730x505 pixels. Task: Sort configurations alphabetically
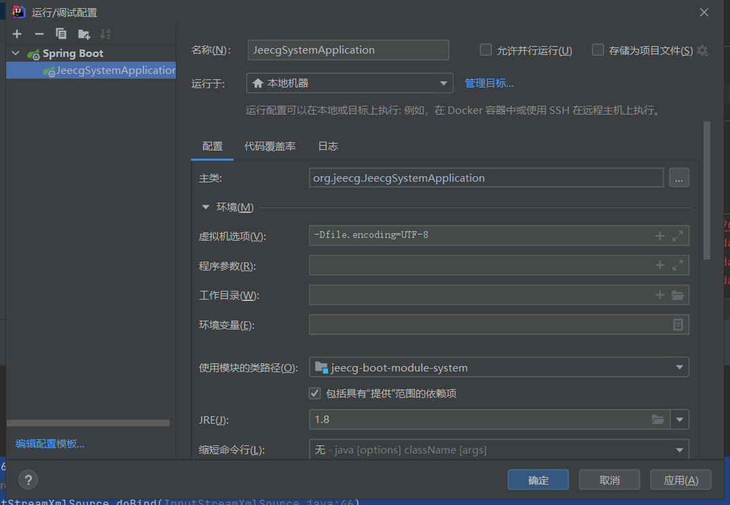tap(105, 33)
